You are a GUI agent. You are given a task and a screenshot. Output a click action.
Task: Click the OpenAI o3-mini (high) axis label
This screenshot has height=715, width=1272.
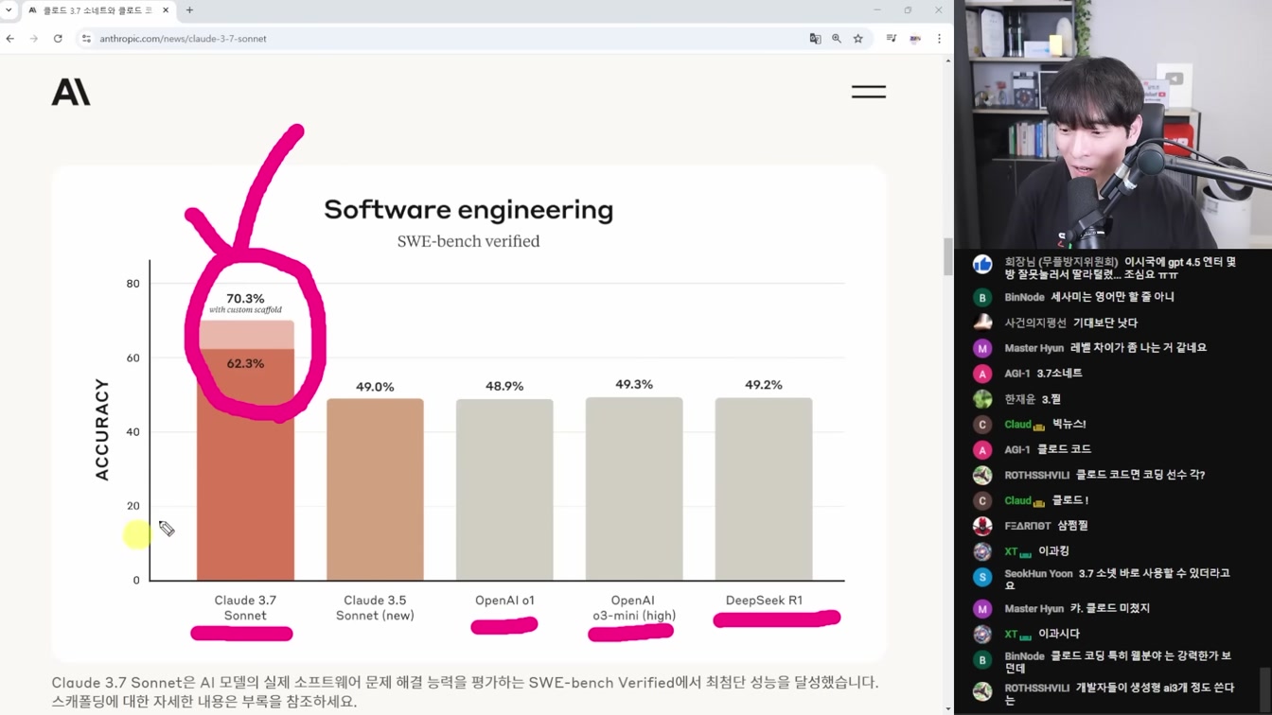(634, 608)
